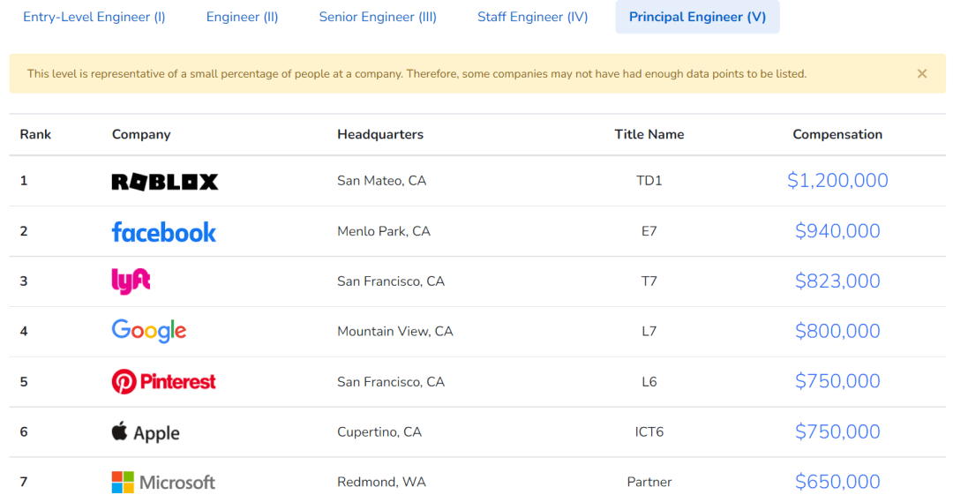The width and height of the screenshot is (953, 502).
Task: Click the Roblox logo
Action: coord(165,181)
